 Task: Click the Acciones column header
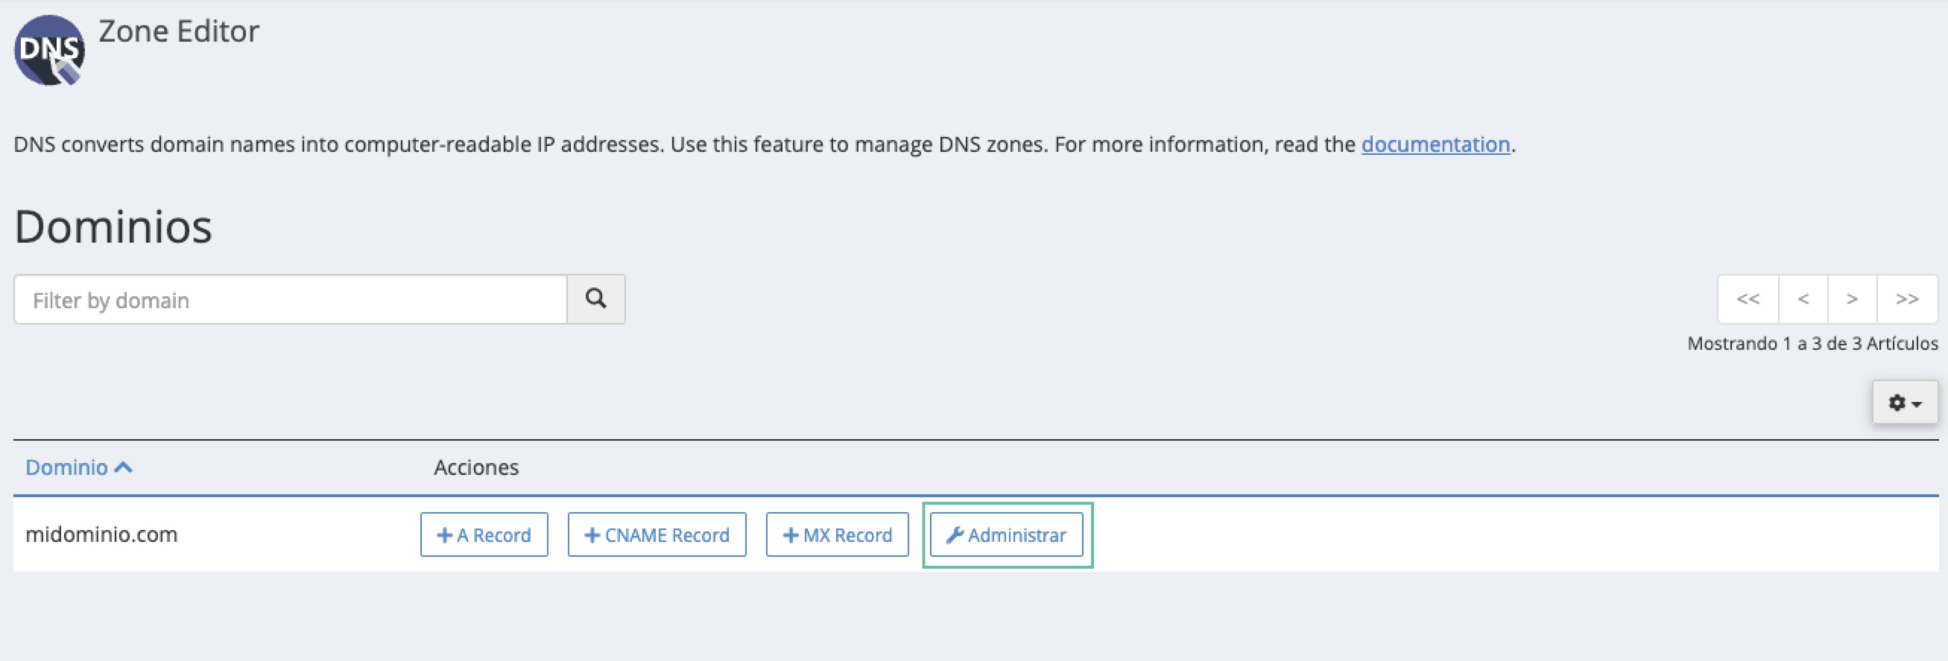[x=475, y=467]
